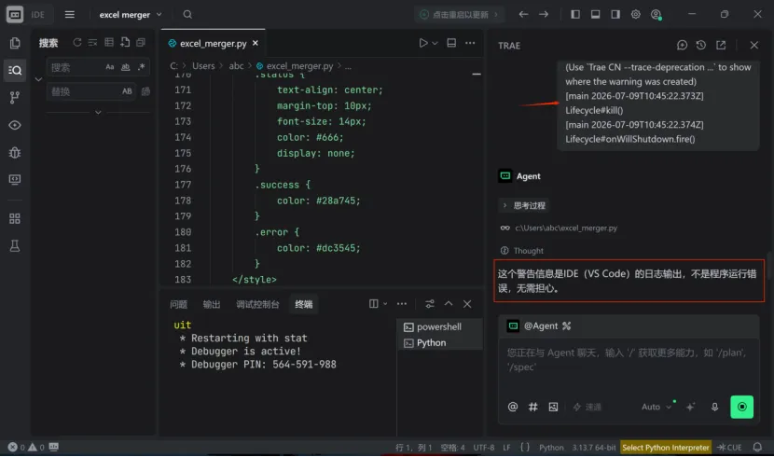
Task: Open TRAE chat in separate window icon
Action: click(x=721, y=45)
